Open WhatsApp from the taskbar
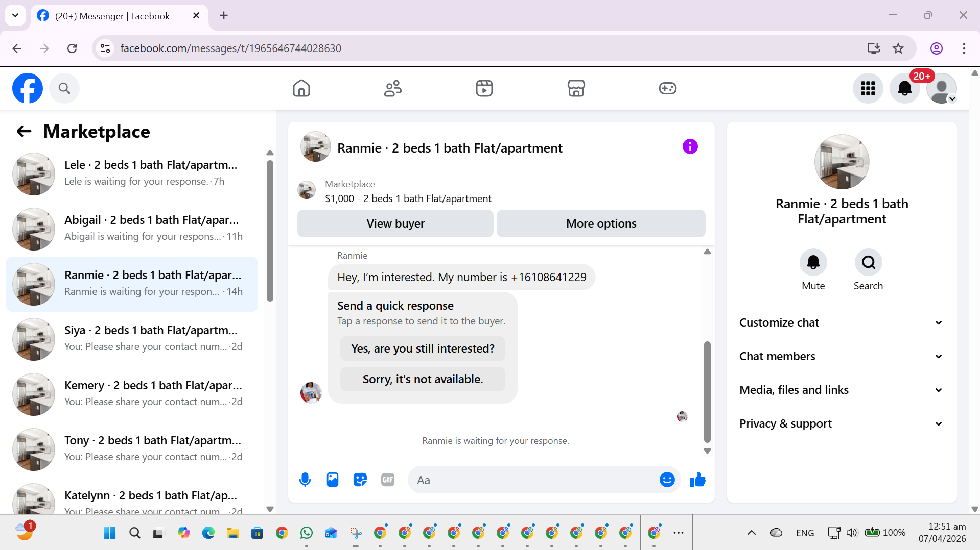 click(x=307, y=533)
